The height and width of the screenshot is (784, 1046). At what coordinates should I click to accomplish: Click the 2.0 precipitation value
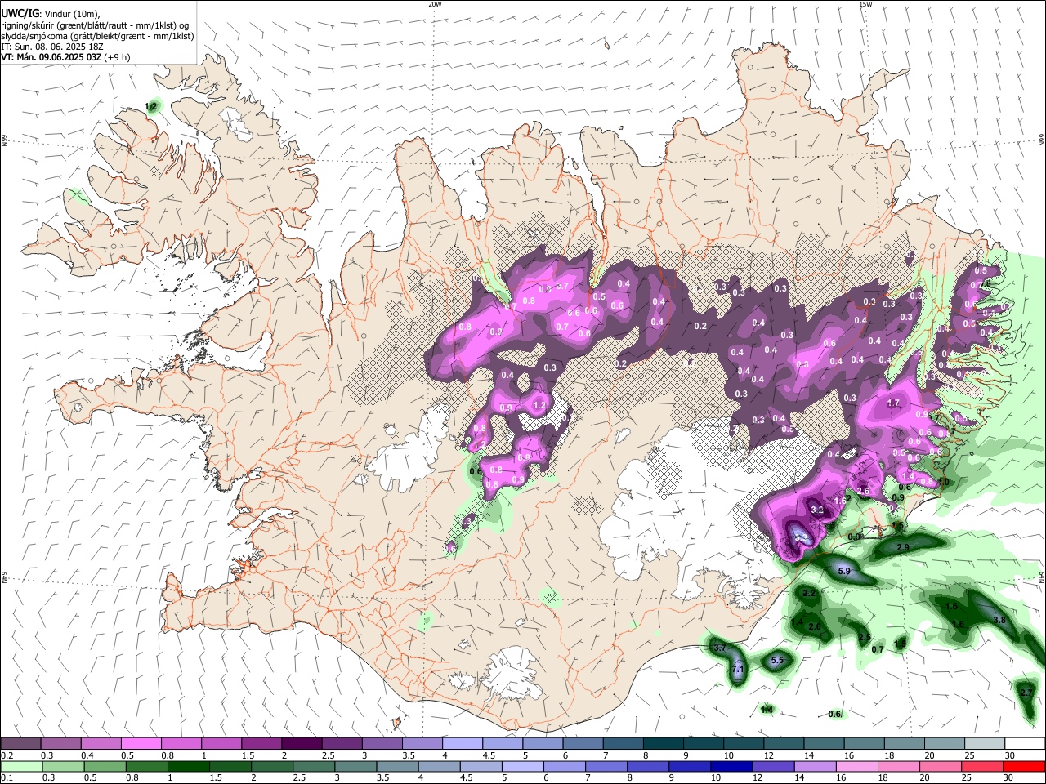point(815,626)
